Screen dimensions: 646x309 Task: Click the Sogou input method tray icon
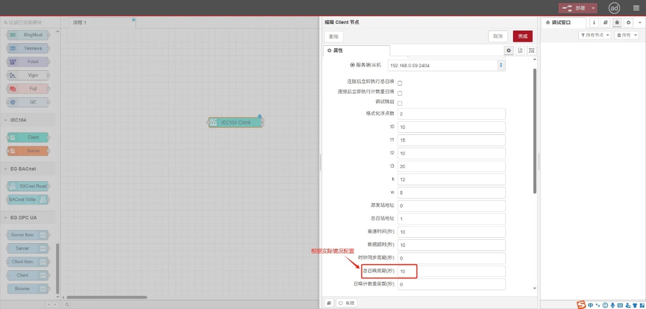pos(580,305)
